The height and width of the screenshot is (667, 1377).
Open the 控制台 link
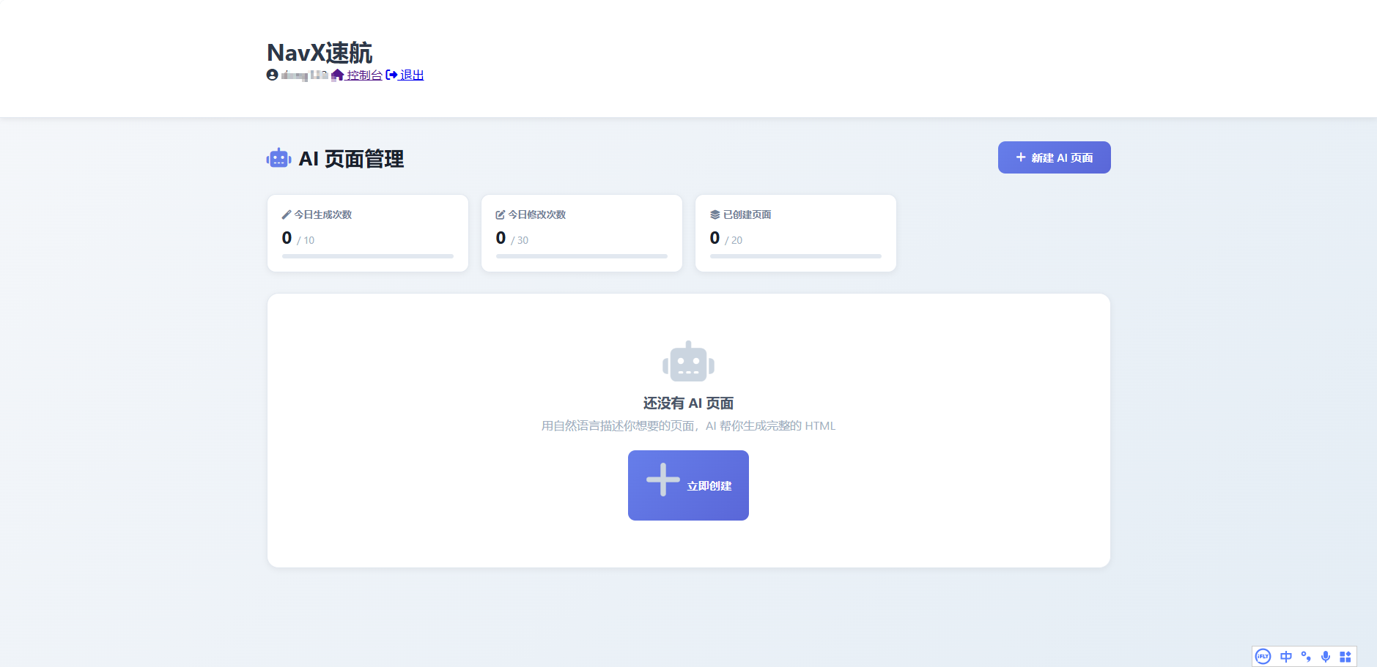tap(363, 75)
